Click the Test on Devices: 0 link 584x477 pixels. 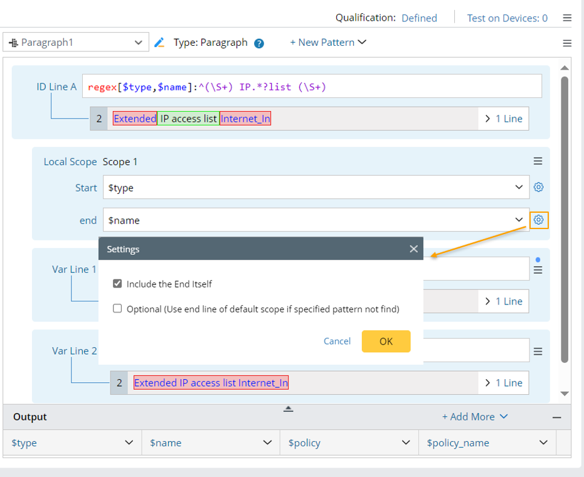[x=507, y=18]
